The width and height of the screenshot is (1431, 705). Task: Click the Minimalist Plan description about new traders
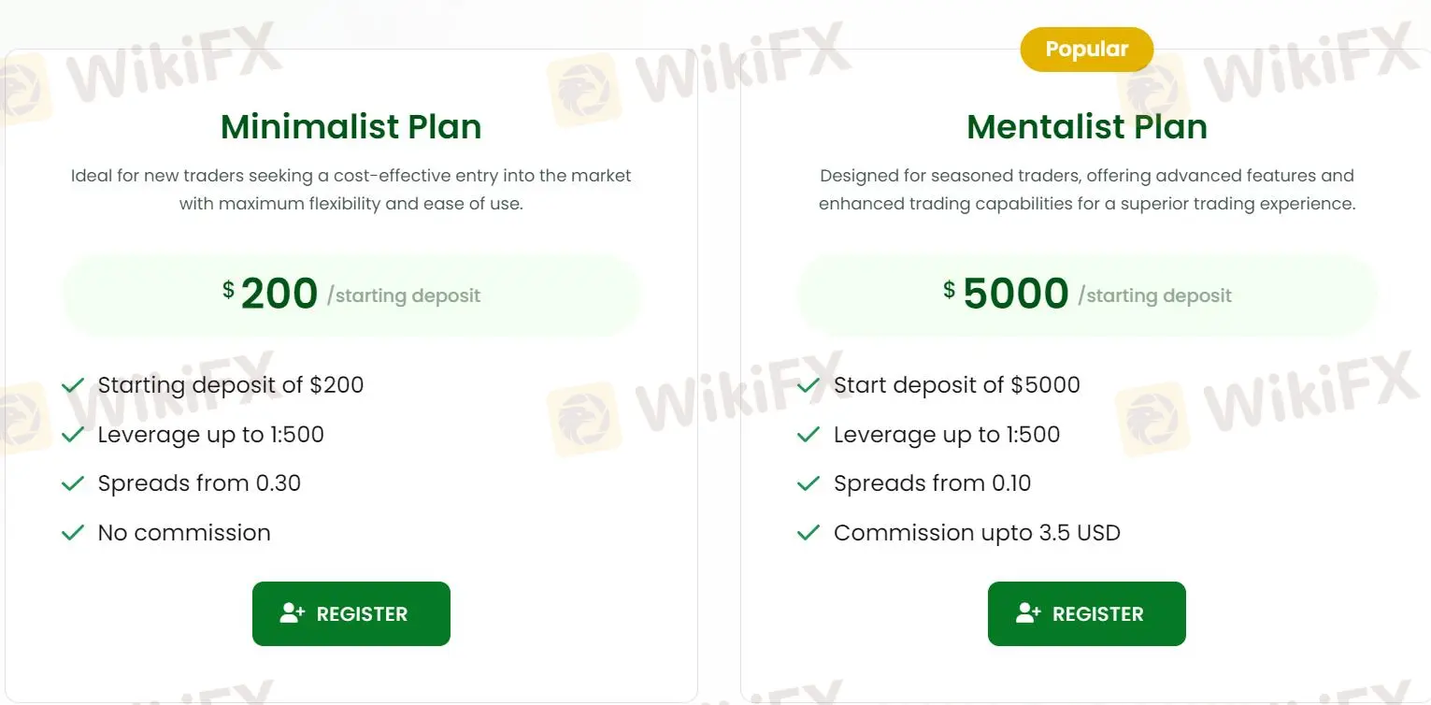point(351,189)
